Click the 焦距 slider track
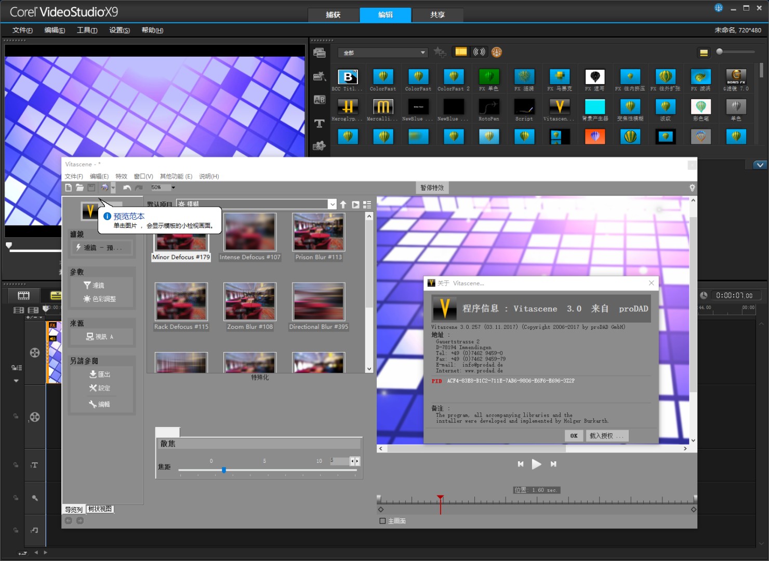 pyautogui.click(x=268, y=470)
